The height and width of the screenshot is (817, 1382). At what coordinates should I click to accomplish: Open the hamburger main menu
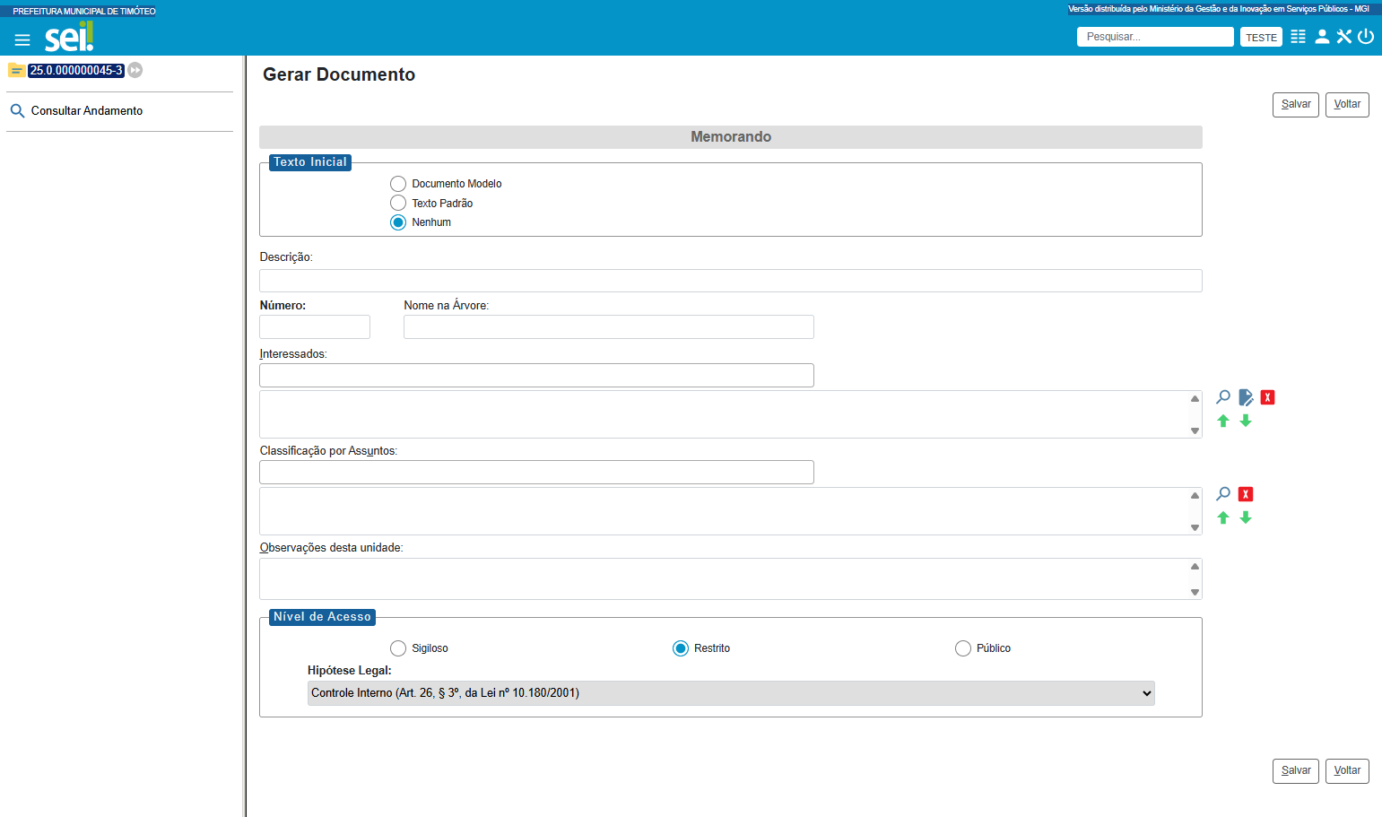coord(22,39)
